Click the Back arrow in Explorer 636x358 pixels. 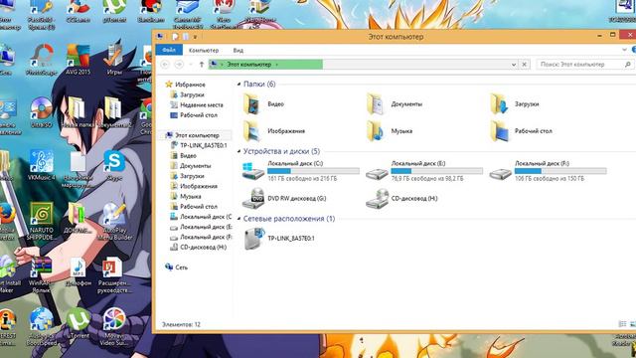[165, 64]
